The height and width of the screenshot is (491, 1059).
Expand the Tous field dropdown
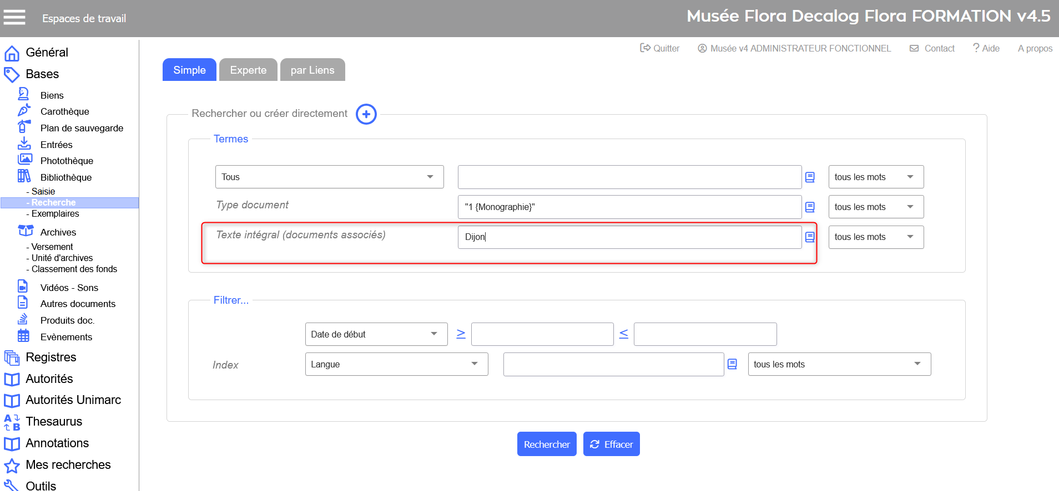pos(329,177)
